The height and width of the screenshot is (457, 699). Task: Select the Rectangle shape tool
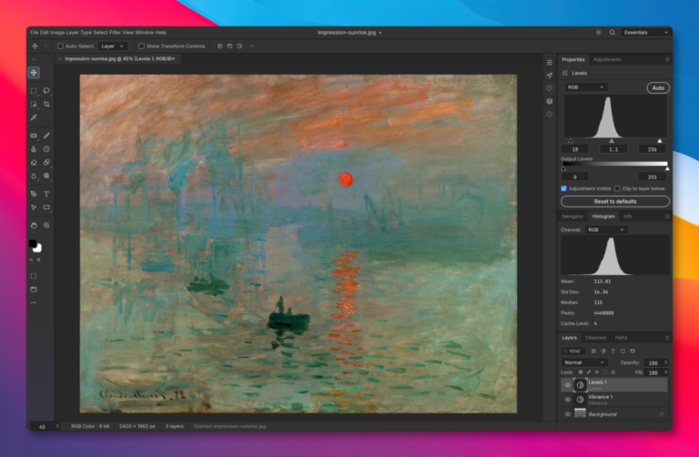tap(46, 208)
